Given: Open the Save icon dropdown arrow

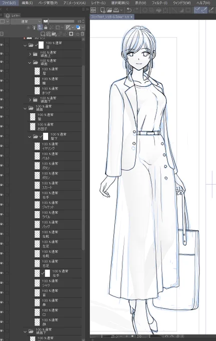Looking at the screenshot, I should (x=121, y=10).
